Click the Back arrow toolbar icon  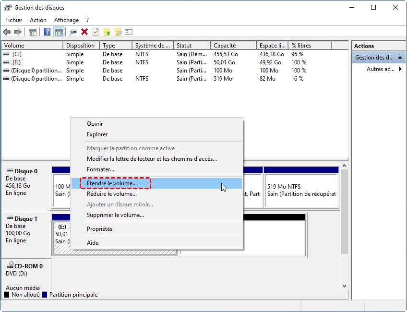[7, 32]
